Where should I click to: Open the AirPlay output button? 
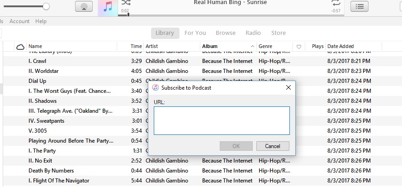(84, 6)
